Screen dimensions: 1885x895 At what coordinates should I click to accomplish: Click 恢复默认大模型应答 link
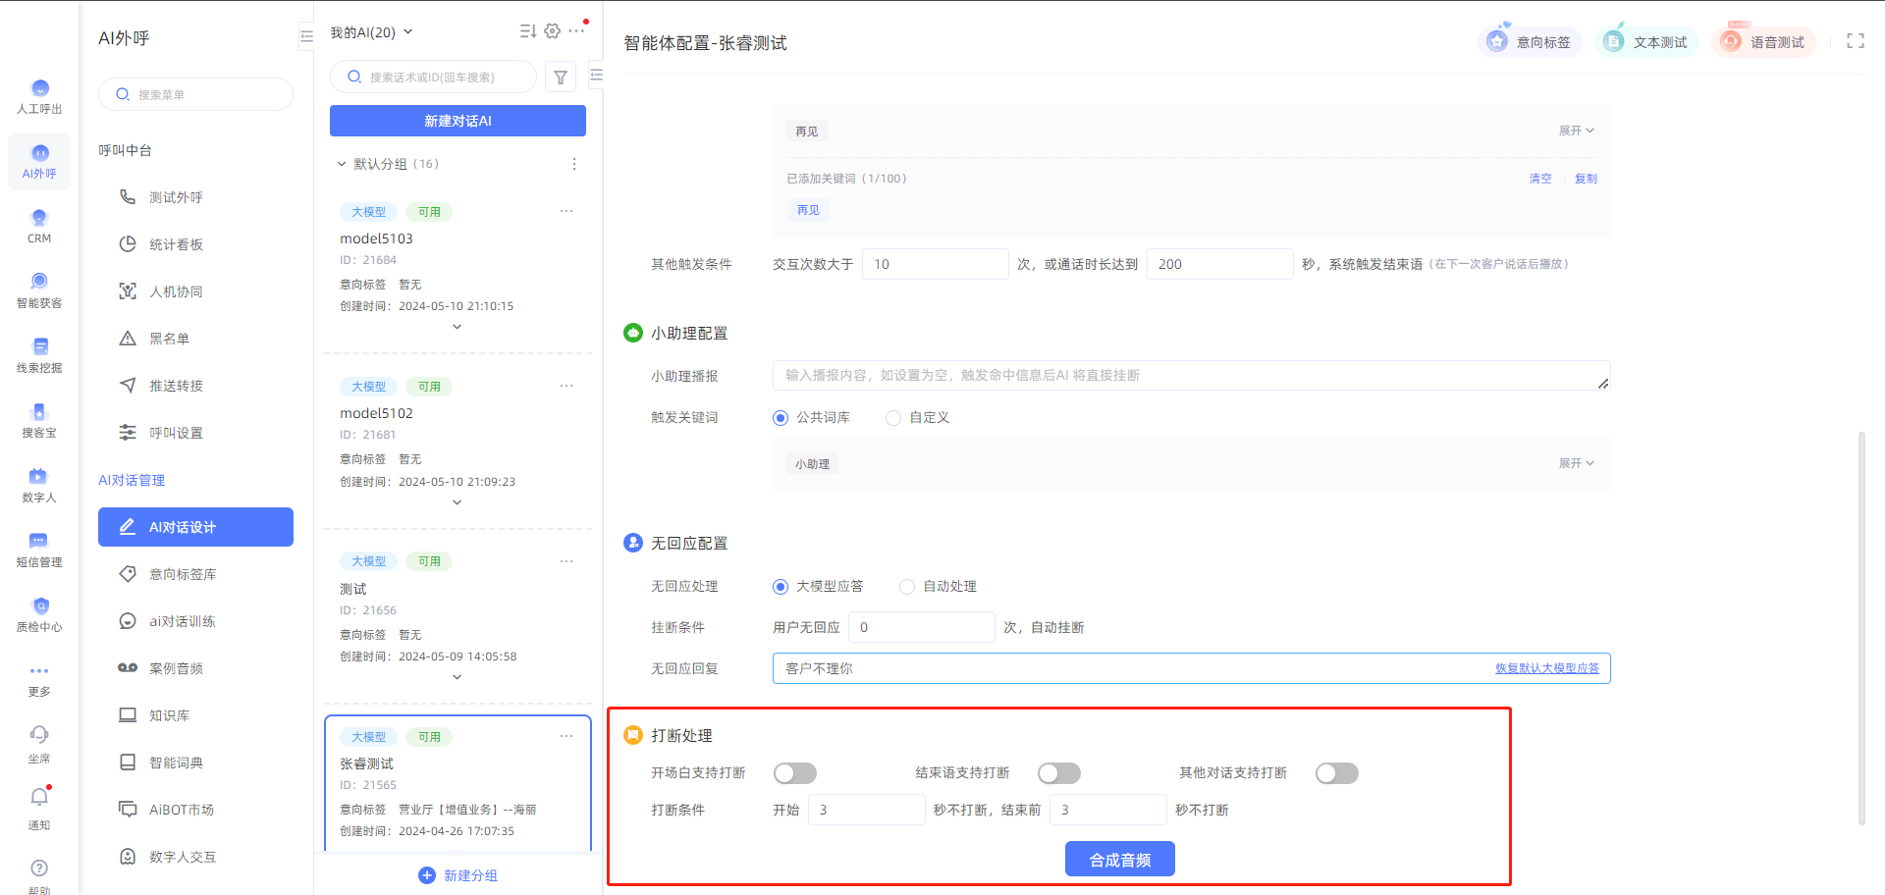tap(1547, 668)
